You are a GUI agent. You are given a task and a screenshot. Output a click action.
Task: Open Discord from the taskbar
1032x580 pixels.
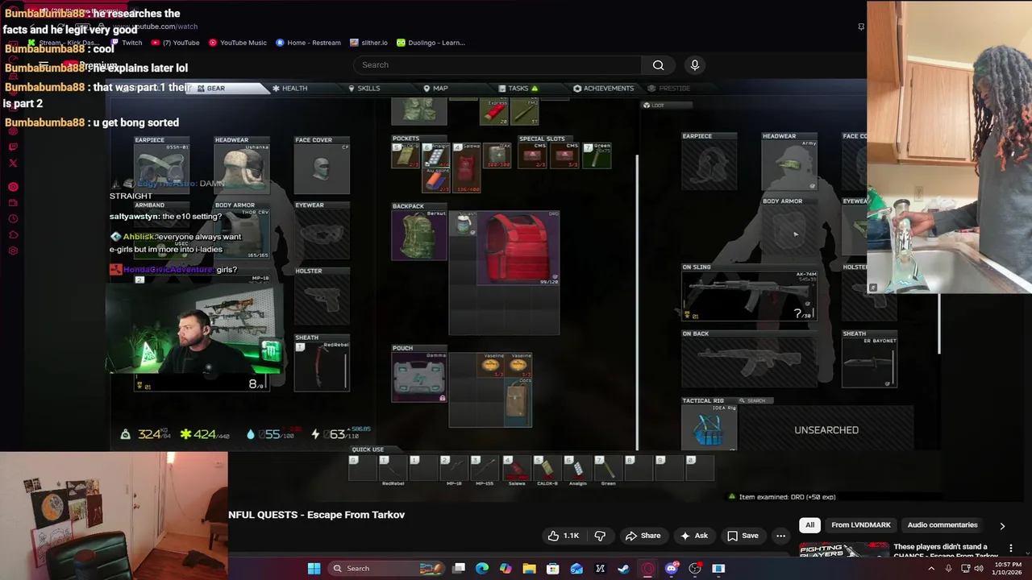tap(672, 569)
